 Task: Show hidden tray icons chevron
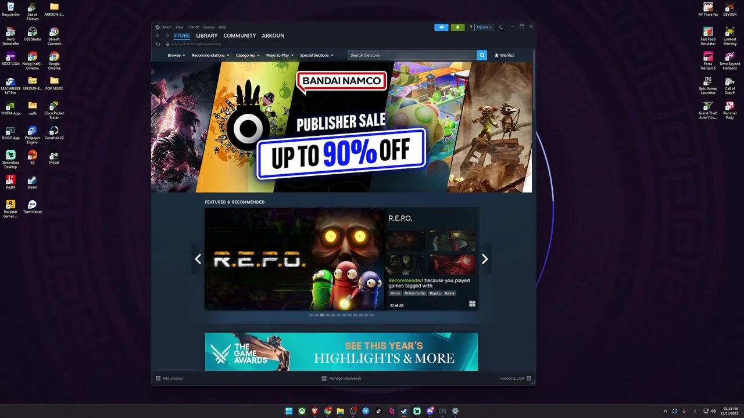(666, 411)
